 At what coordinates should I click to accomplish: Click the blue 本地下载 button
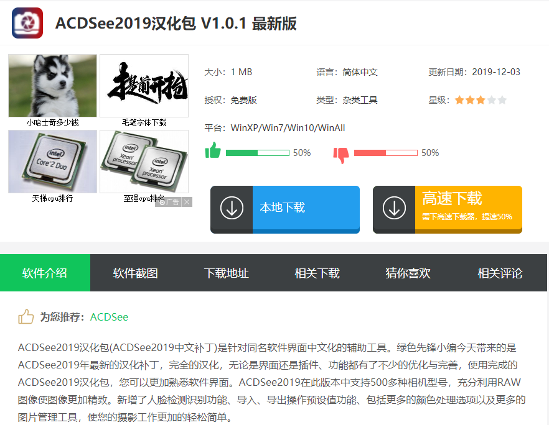click(285, 209)
